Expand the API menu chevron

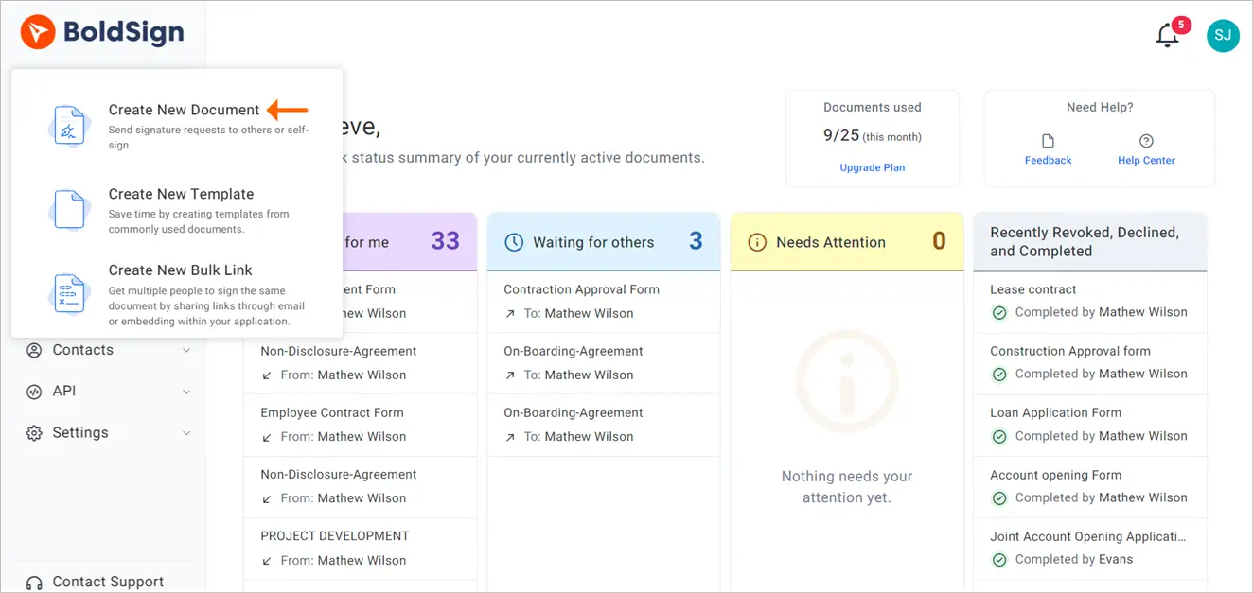coord(186,392)
